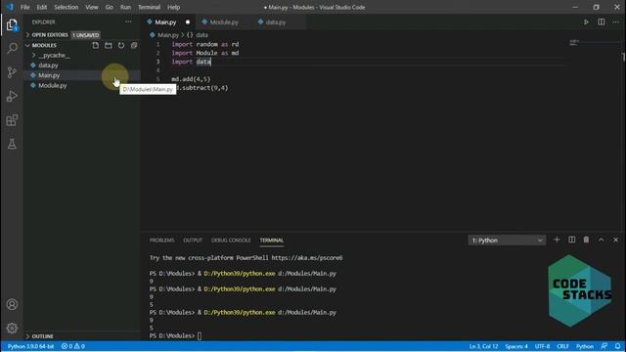The image size is (626, 352).
Task: Click New Folder icon in Modules header
Action: [109, 46]
